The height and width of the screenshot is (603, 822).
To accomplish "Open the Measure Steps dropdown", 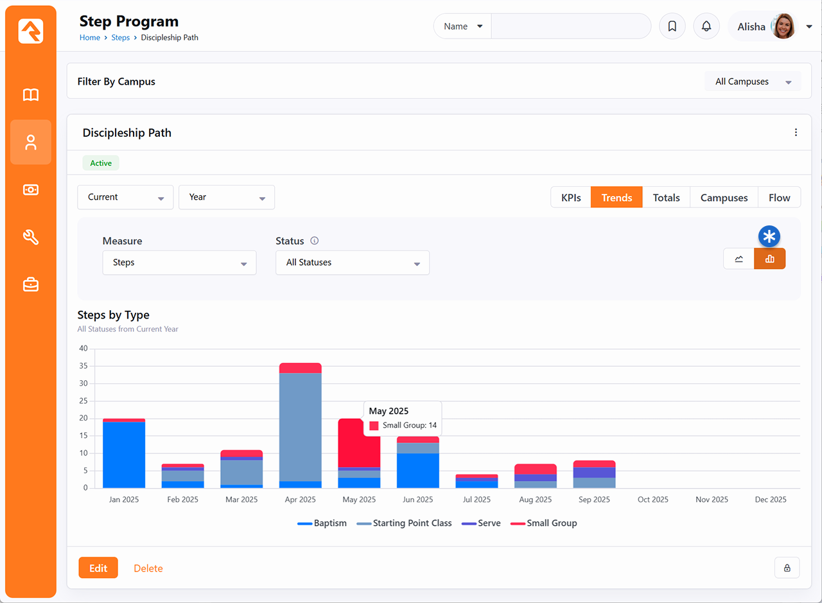I will (179, 263).
